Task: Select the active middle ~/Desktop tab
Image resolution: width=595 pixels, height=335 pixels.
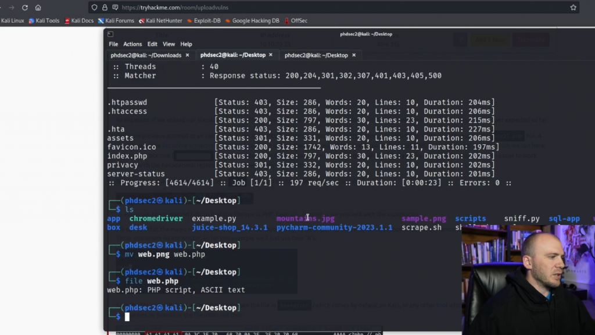Action: tap(232, 55)
